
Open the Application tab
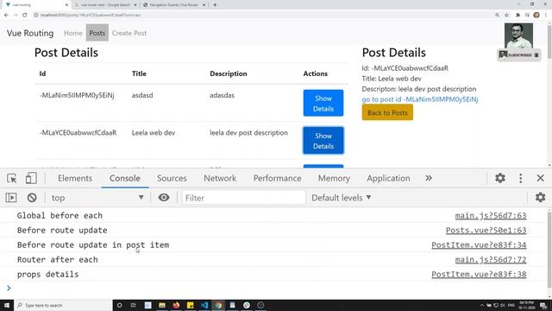[x=388, y=178]
